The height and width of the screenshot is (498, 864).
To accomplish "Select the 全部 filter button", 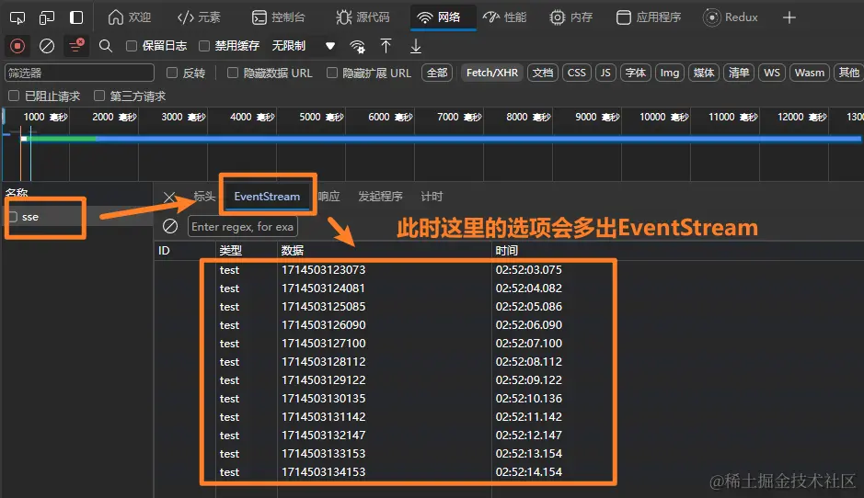I will coord(437,73).
